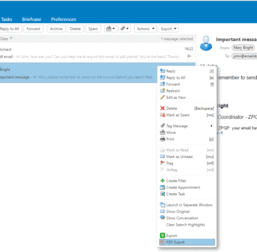Click the red Flag icon in context menu
This screenshot has height=252, width=257.
click(163, 163)
